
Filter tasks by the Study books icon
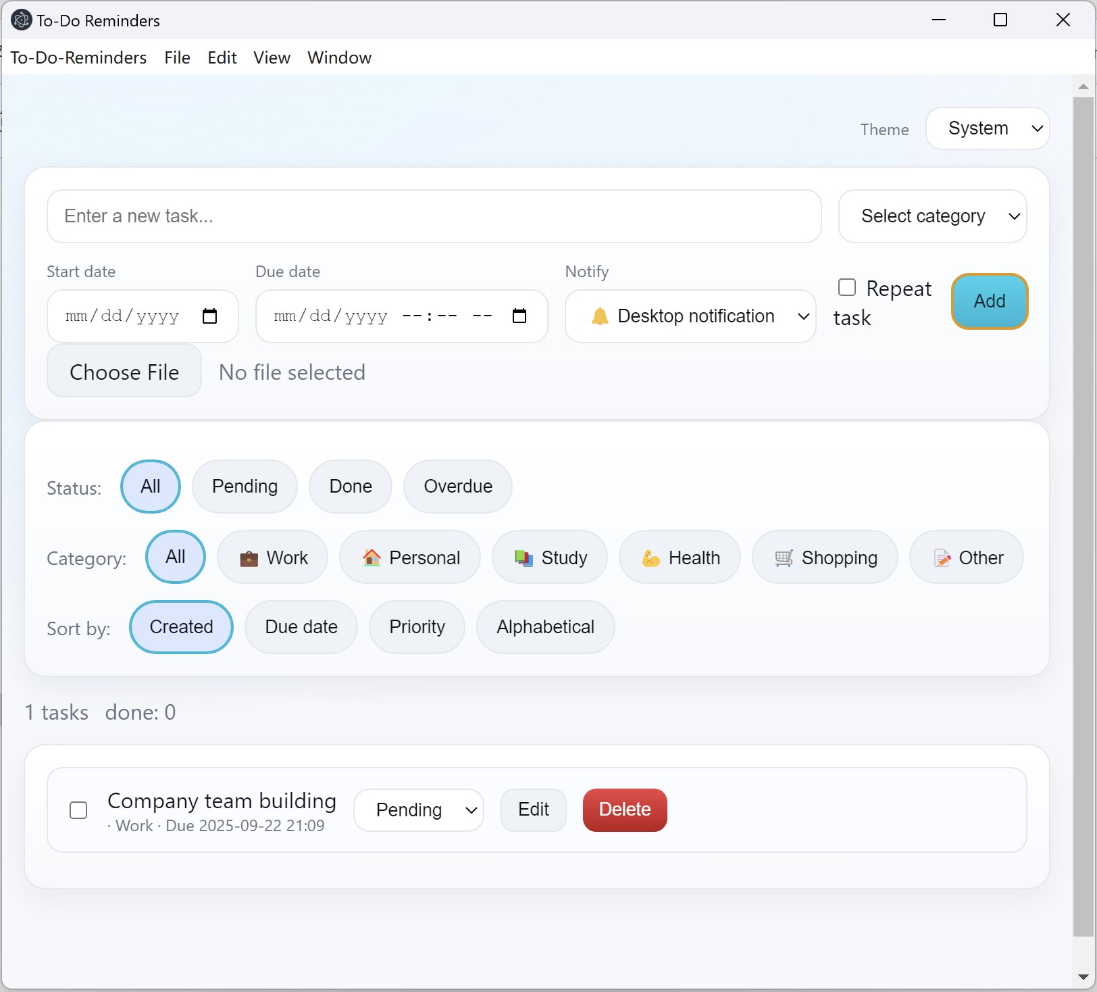[x=550, y=557]
